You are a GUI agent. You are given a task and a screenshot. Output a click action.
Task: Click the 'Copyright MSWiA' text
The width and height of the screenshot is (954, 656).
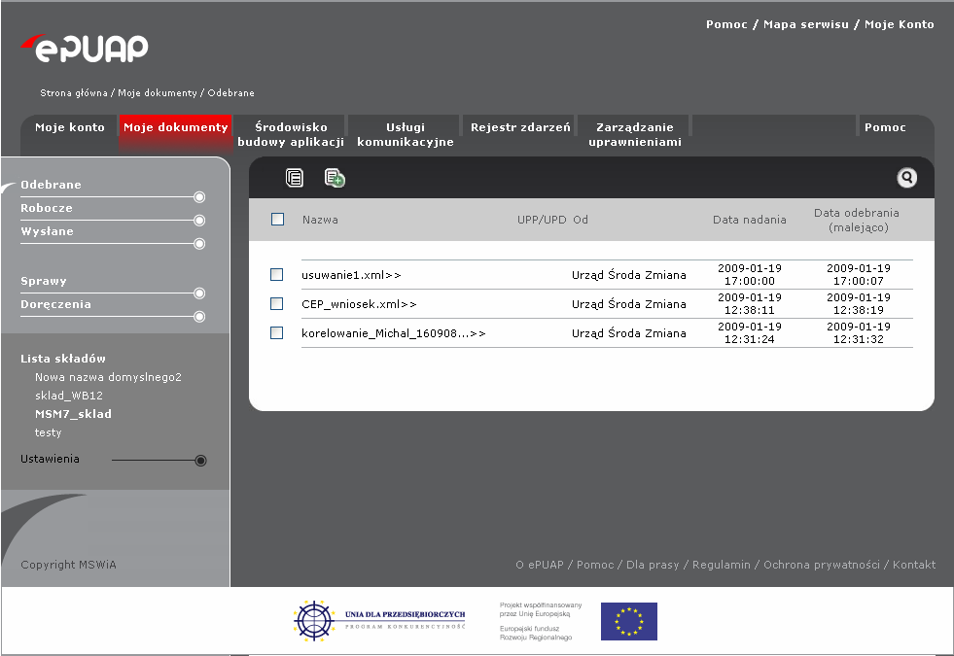point(68,565)
